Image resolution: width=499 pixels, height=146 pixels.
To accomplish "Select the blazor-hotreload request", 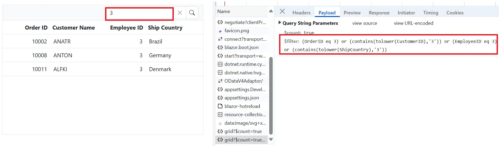I will [x=242, y=106].
